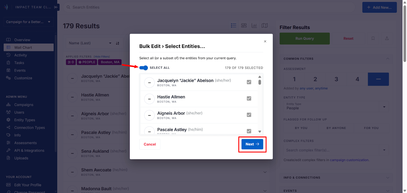Toggle the unassessed dash assessment filter
Screen dimensions: 407x193
pyautogui.click(x=378, y=79)
